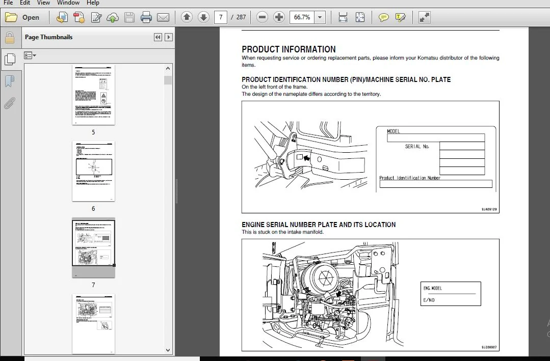Viewport: 550px width, 361px height.
Task: Click the total page count 287
Action: tap(241, 17)
